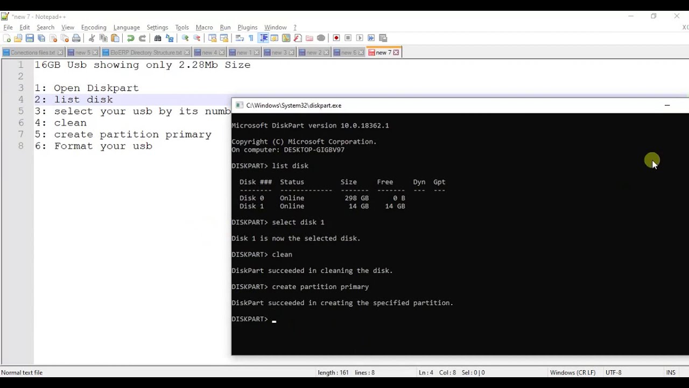Open the Encoding menu
This screenshot has width=689, height=388.
(94, 27)
